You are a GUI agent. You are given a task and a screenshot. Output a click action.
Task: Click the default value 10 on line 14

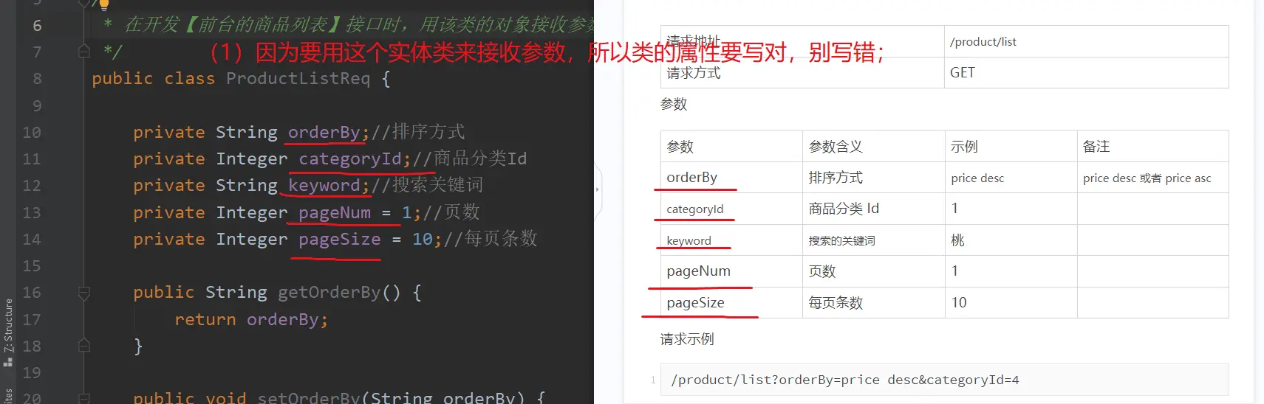[x=422, y=239]
